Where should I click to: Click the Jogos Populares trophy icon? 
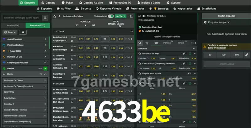tap(4, 39)
